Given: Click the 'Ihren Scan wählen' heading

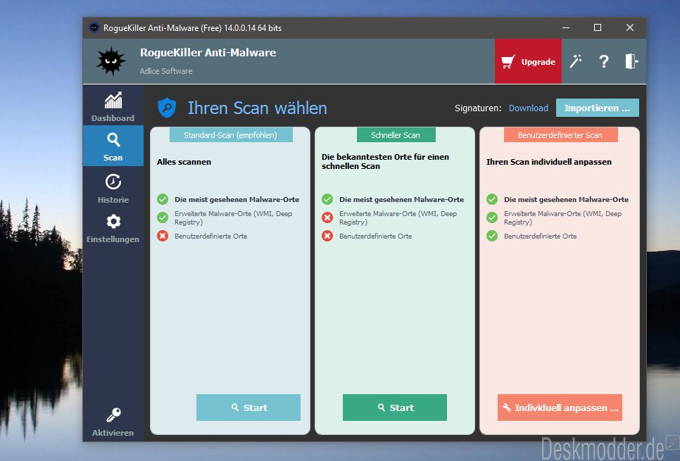Looking at the screenshot, I should pos(257,108).
